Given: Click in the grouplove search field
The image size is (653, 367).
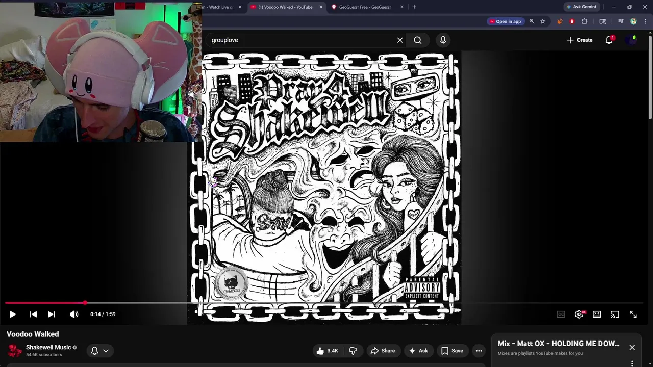Looking at the screenshot, I should (301, 40).
